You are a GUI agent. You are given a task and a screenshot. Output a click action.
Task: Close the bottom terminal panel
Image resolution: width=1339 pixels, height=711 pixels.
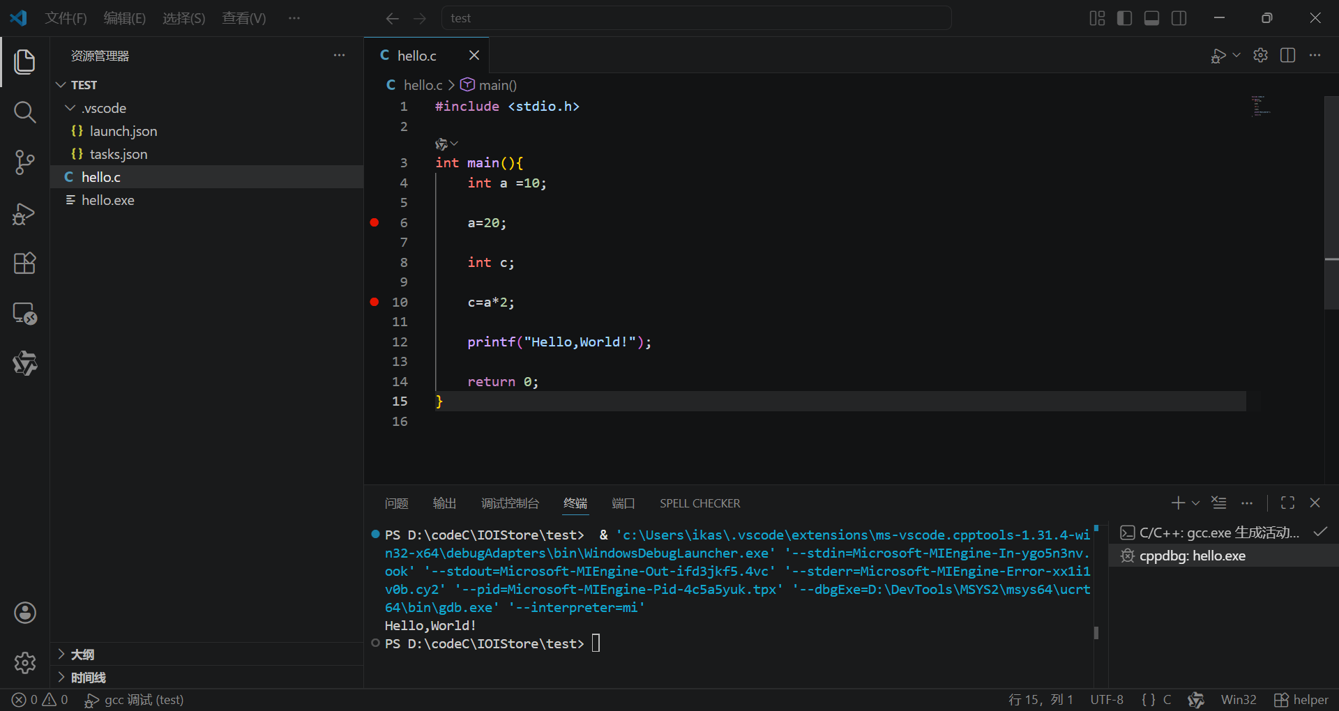click(1315, 503)
